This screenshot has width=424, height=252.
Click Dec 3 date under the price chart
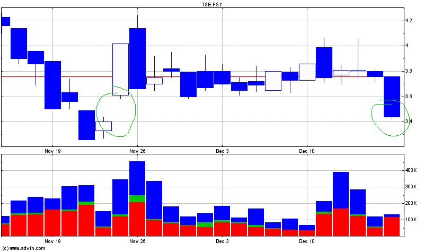click(222, 151)
